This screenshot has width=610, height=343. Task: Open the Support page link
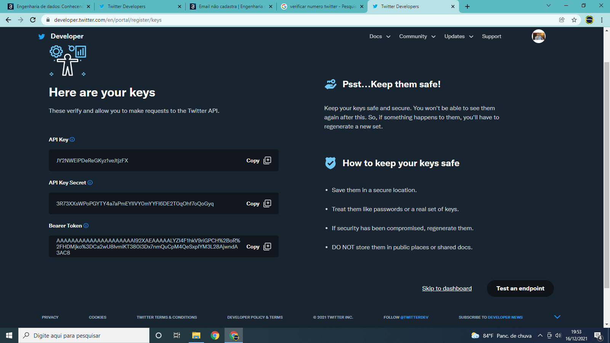pyautogui.click(x=491, y=37)
